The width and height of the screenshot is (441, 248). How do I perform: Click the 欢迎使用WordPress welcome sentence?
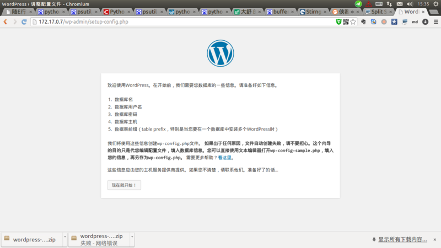click(193, 85)
